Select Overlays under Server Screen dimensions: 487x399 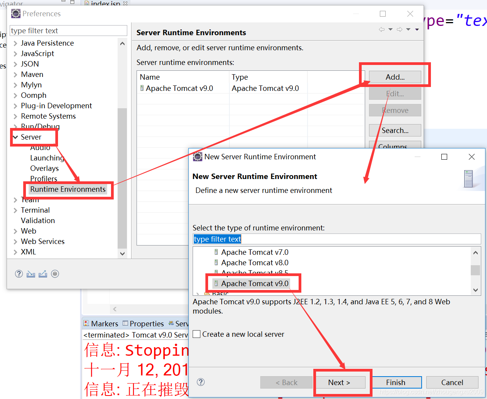pyautogui.click(x=44, y=168)
